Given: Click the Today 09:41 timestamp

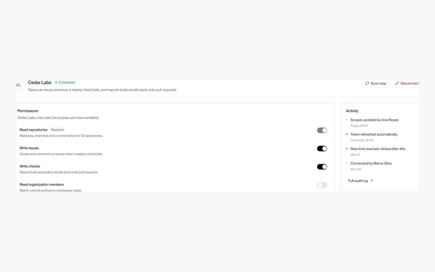Looking at the screenshot, I should [359, 126].
